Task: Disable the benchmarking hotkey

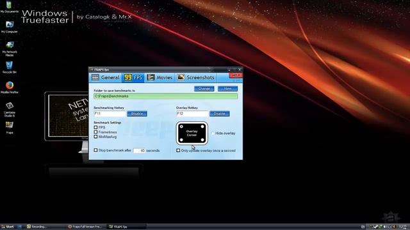Action: pyautogui.click(x=137, y=114)
